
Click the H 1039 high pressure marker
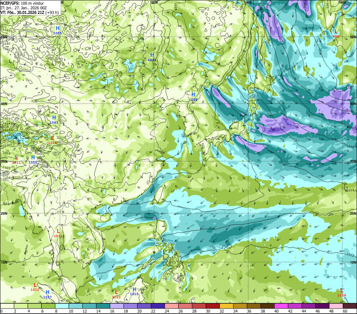point(193,96)
